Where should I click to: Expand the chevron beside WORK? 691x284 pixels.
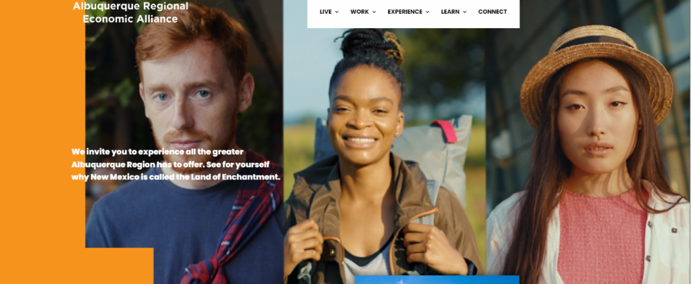(x=374, y=12)
